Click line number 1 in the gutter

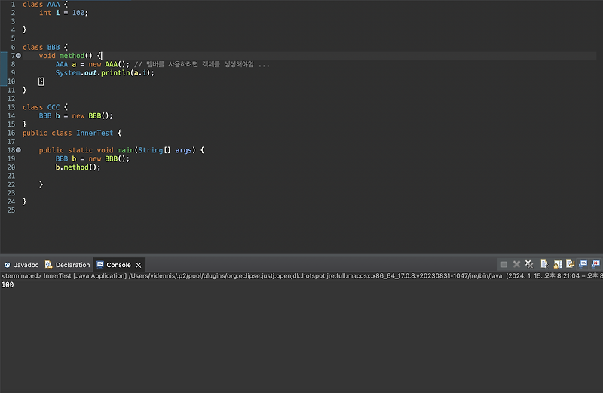13,5
